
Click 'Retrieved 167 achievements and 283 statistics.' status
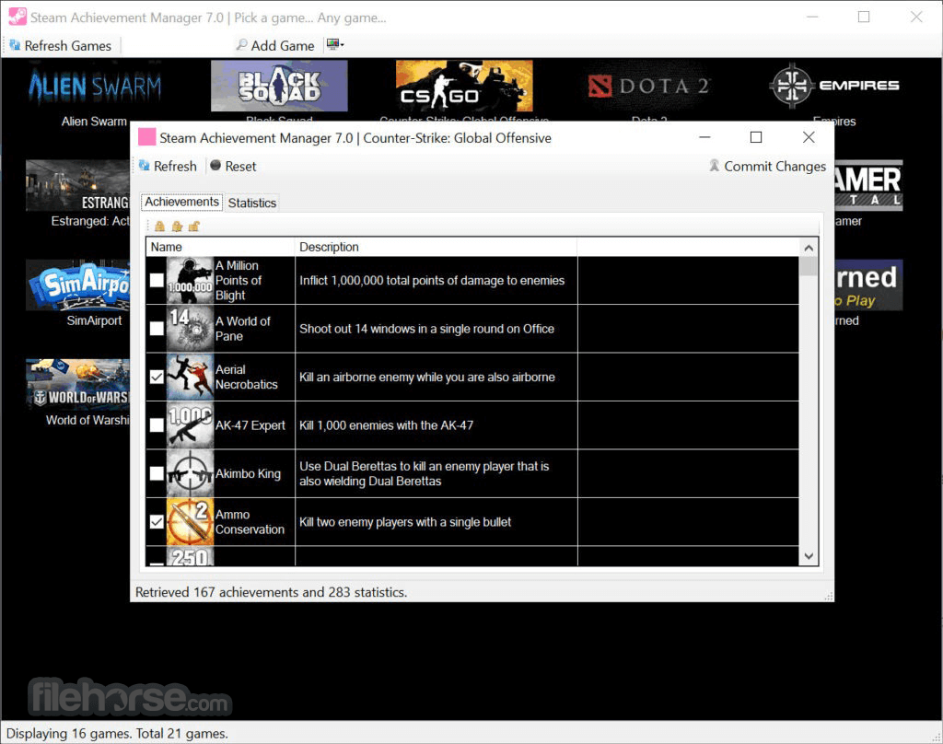(272, 592)
